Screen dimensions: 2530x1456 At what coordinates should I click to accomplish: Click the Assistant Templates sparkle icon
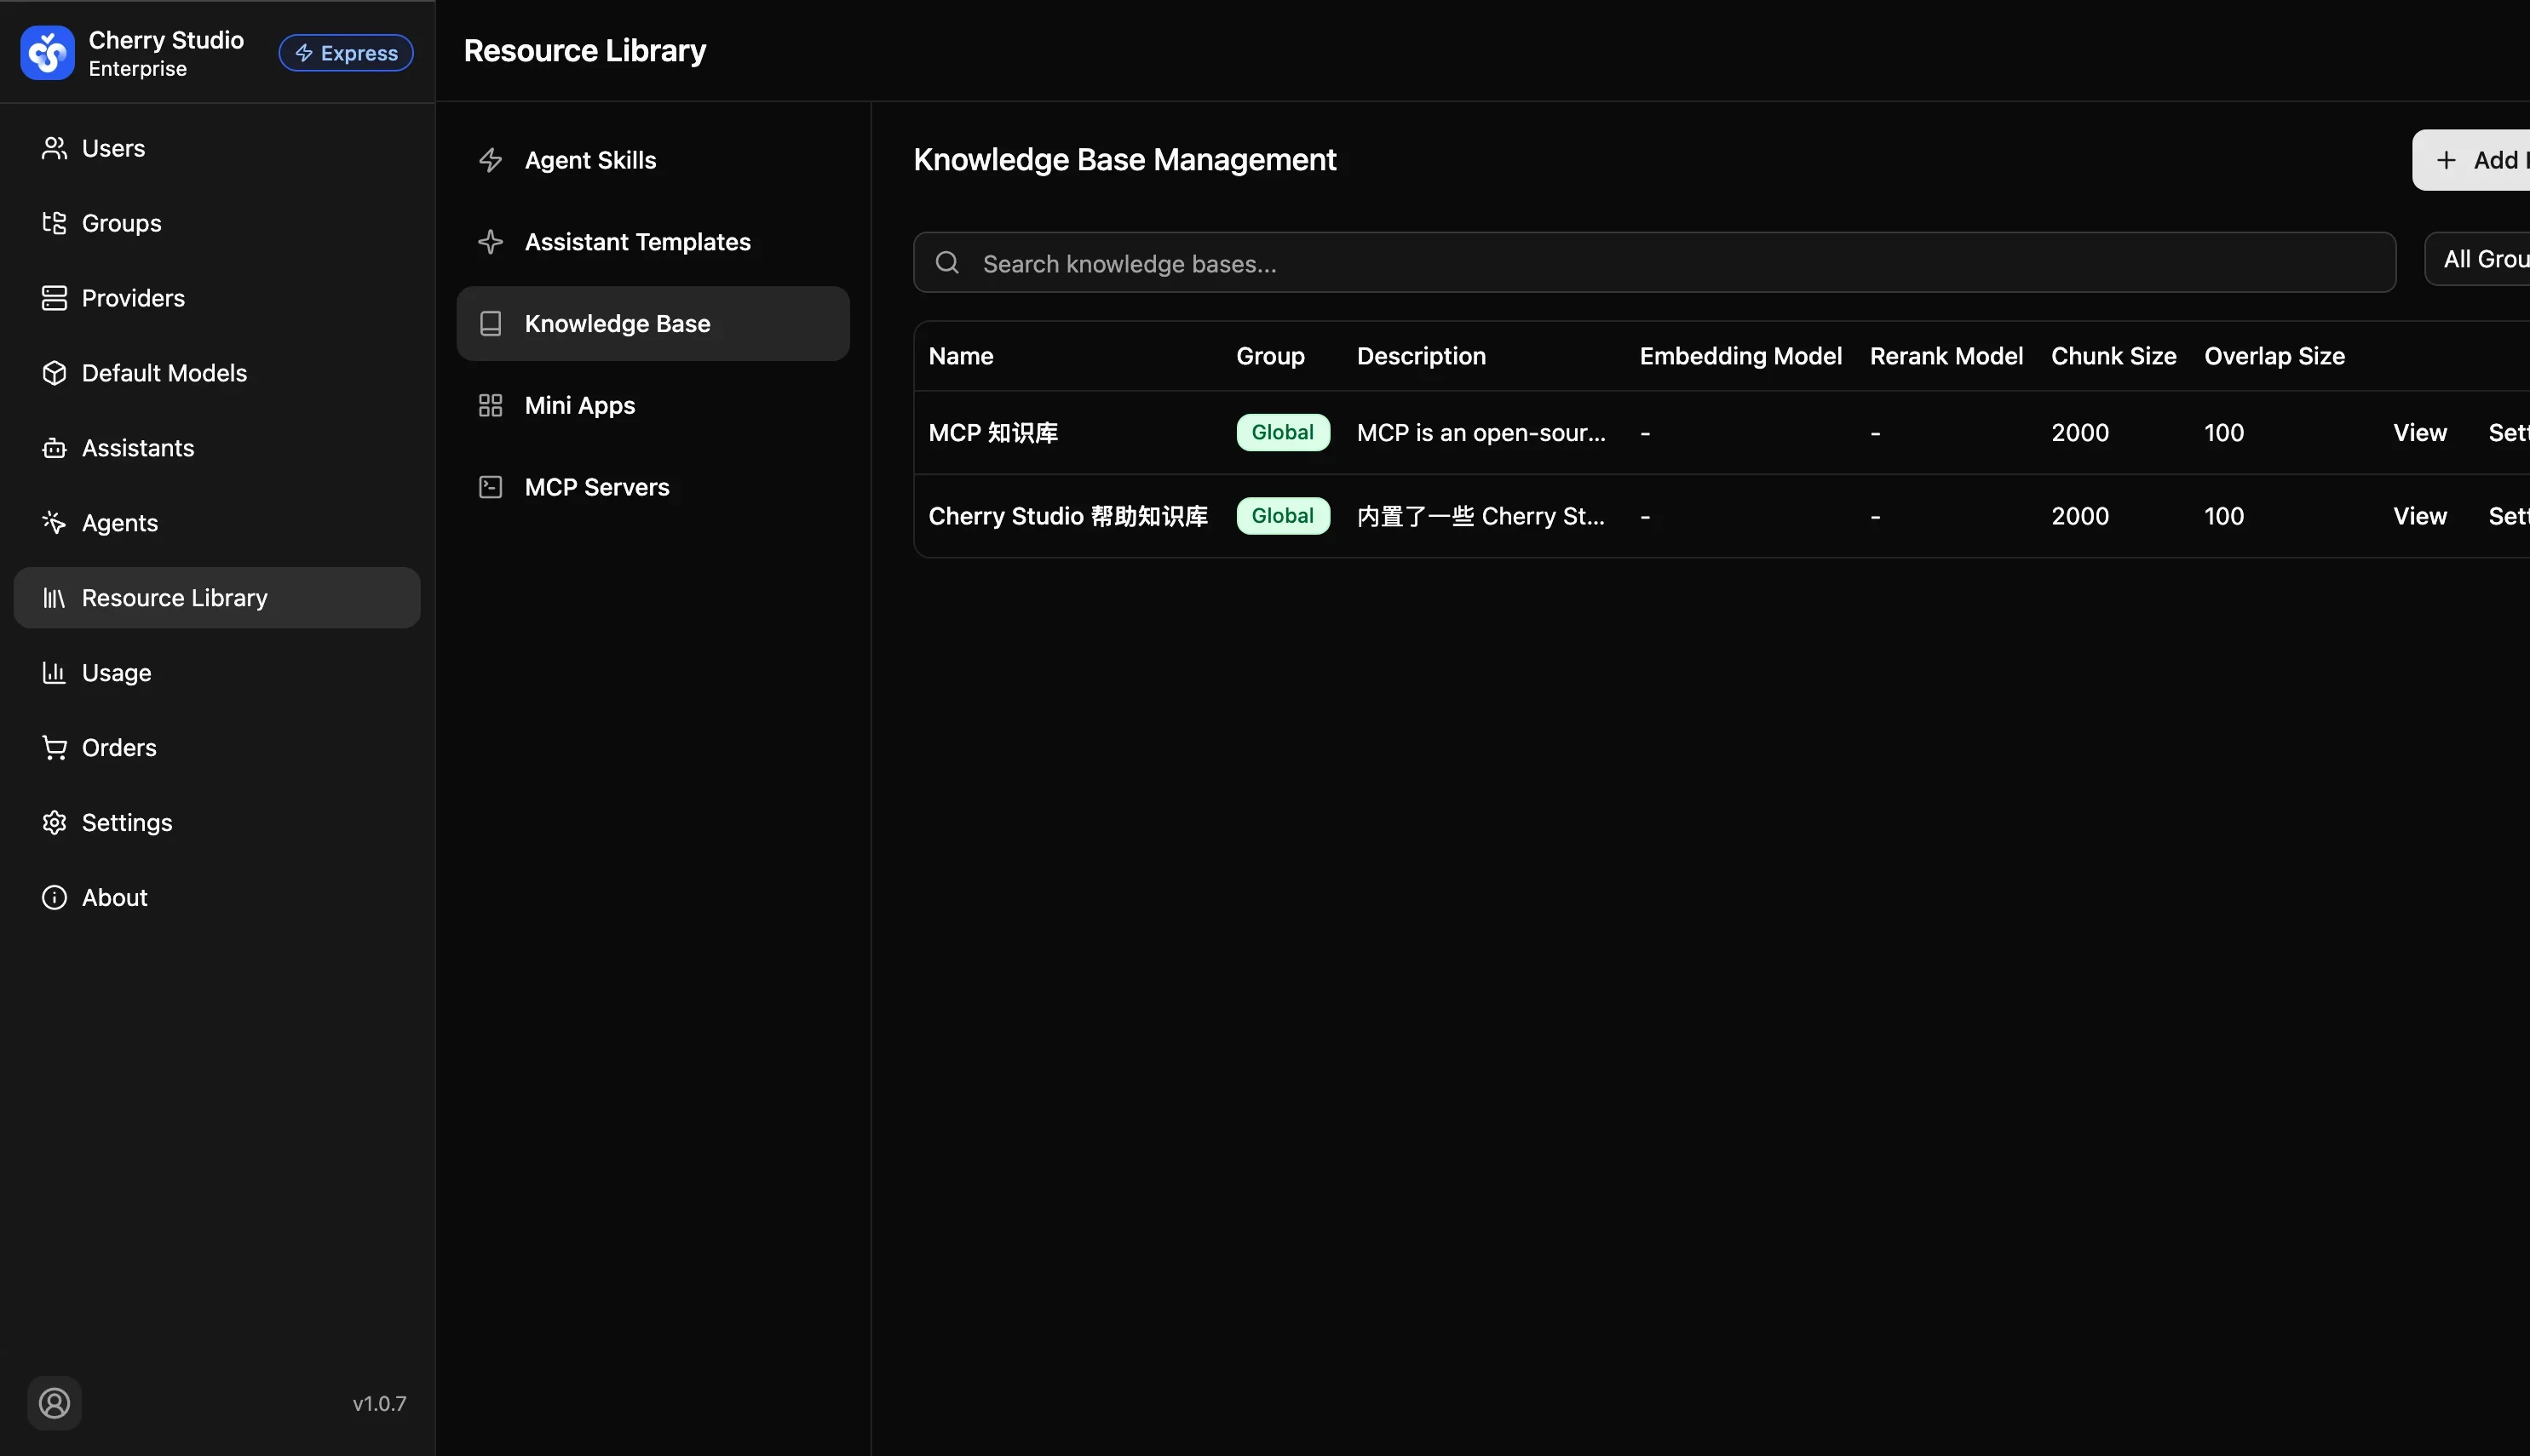tap(490, 242)
